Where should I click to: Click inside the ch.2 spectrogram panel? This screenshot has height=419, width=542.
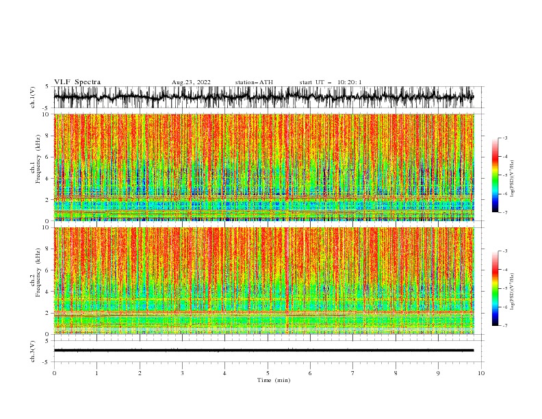tap(263, 281)
